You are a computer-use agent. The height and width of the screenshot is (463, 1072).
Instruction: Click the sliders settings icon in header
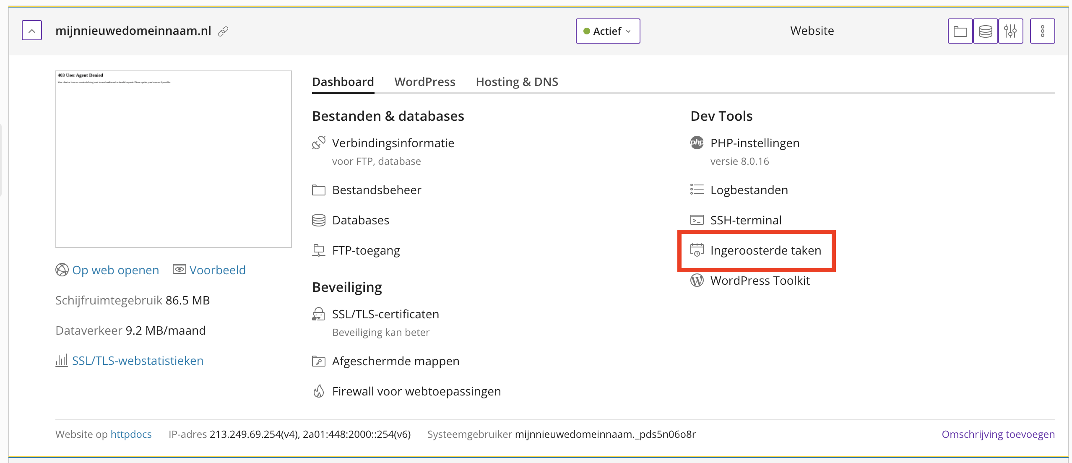click(1010, 31)
